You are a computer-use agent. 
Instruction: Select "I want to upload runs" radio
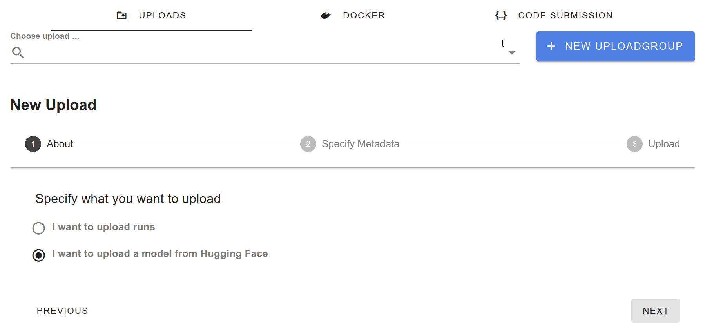tap(39, 228)
